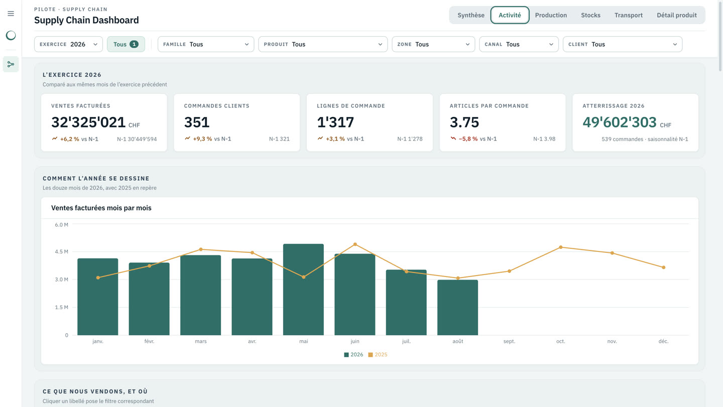Click the trend icon beside +3,1 %
The width and height of the screenshot is (723, 407).
tap(320, 139)
